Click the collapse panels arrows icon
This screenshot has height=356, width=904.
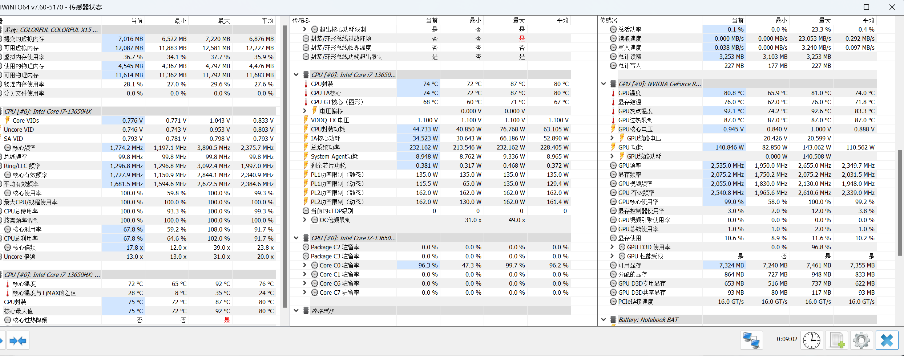point(18,340)
